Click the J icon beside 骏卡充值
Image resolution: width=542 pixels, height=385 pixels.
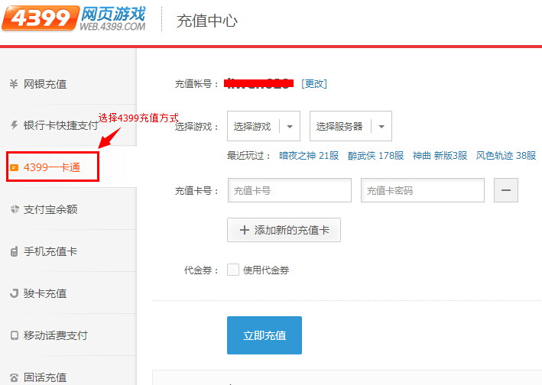[x=15, y=293]
